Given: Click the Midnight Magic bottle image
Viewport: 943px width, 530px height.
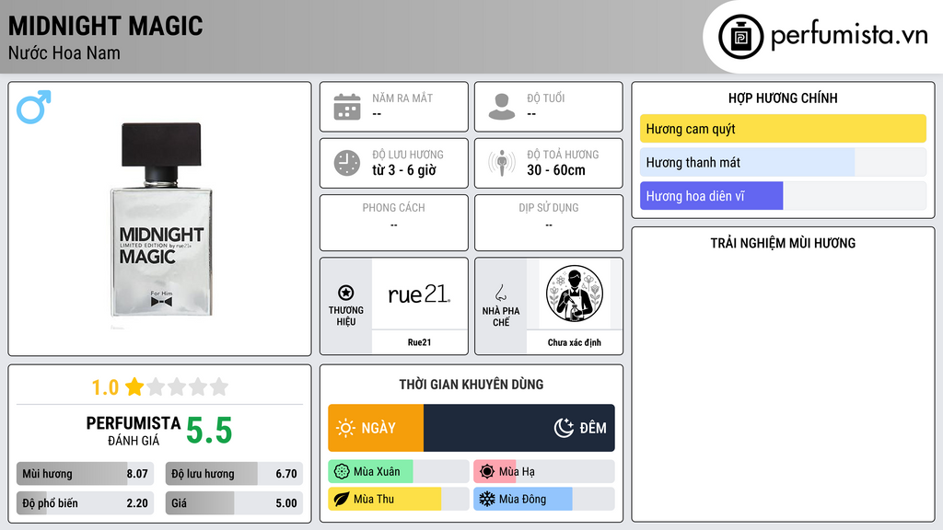Looking at the screenshot, I should [x=161, y=219].
